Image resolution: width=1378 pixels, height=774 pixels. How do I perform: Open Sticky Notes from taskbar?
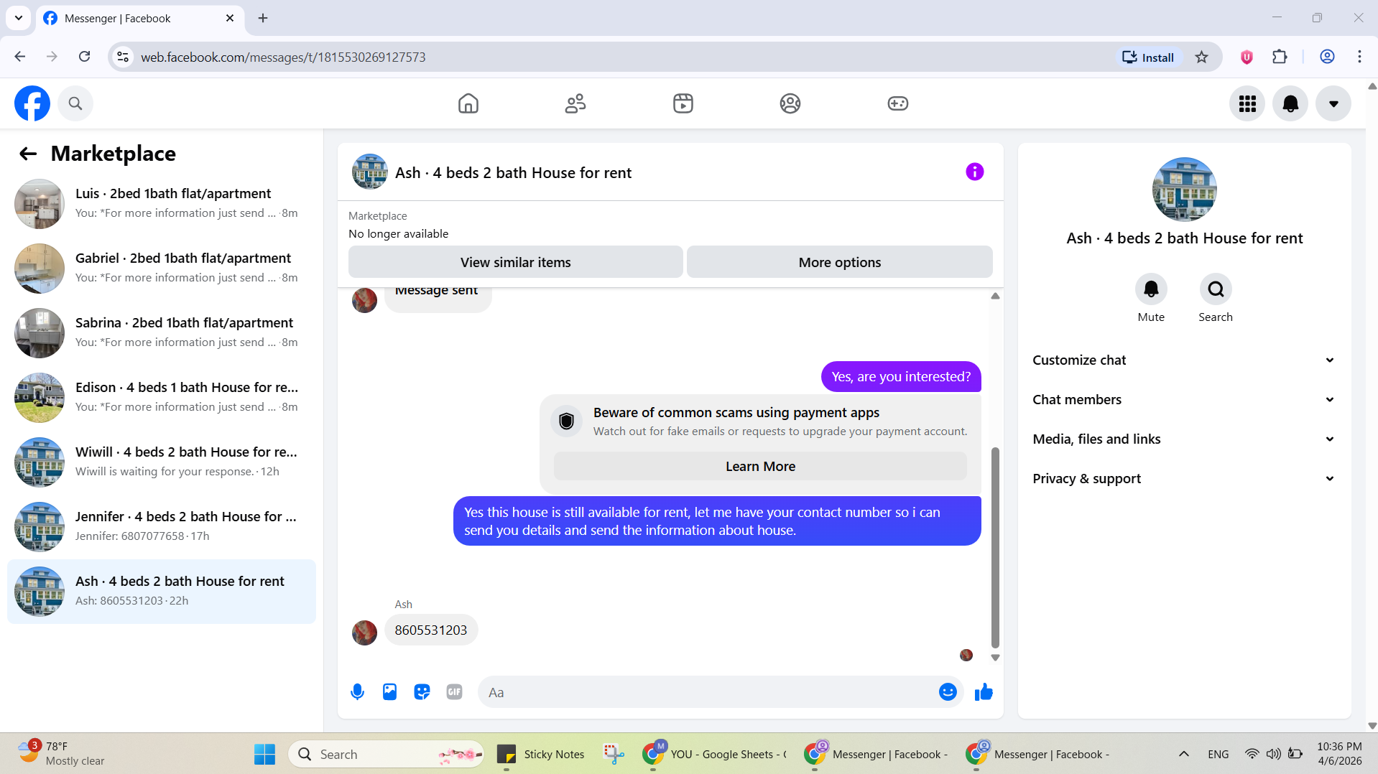click(541, 754)
